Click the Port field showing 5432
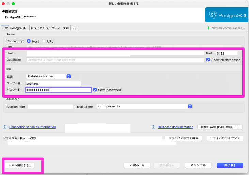The image size is (249, 175). click(227, 53)
